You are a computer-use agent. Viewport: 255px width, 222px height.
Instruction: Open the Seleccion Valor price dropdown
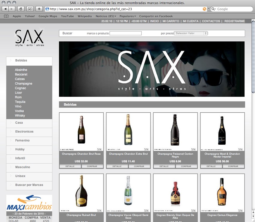pos(191,33)
